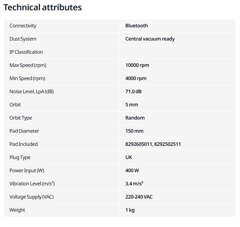The image size is (240, 227).
Task: Click the 5 mm orbit value
Action: coord(132,105)
